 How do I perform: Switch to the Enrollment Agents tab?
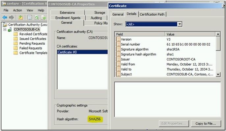point(68,18)
